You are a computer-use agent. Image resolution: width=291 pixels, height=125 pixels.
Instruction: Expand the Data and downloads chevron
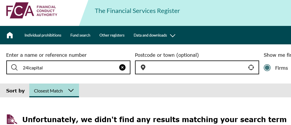click(173, 35)
